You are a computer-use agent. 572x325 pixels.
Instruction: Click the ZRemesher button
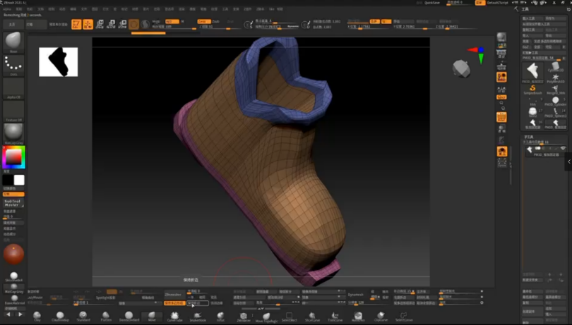click(173, 294)
